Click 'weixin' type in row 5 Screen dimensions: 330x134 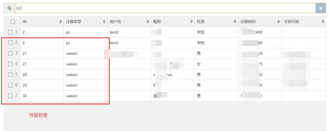pyautogui.click(x=72, y=75)
